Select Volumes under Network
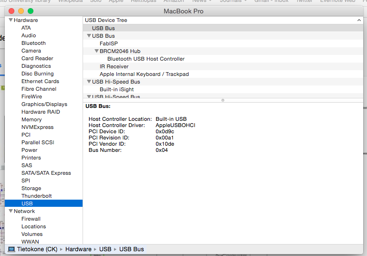The width and height of the screenshot is (367, 256). pyautogui.click(x=32, y=234)
